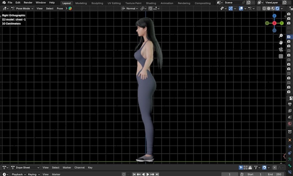Open the Normal transform orientation dropdown
The height and width of the screenshot is (176, 293).
coord(130,9)
